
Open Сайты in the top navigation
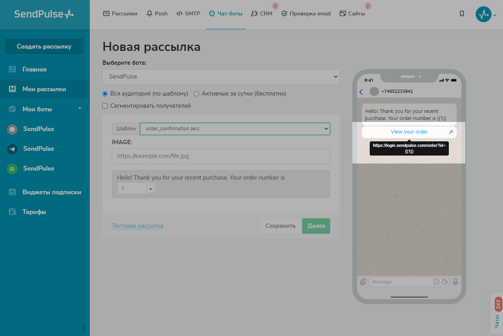coord(352,13)
